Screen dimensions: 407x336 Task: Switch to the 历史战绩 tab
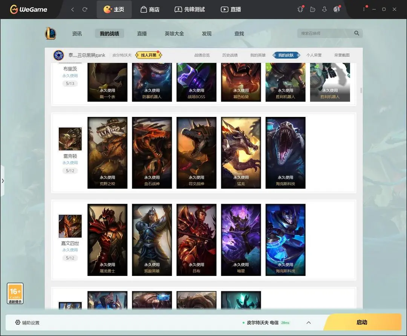coord(230,55)
